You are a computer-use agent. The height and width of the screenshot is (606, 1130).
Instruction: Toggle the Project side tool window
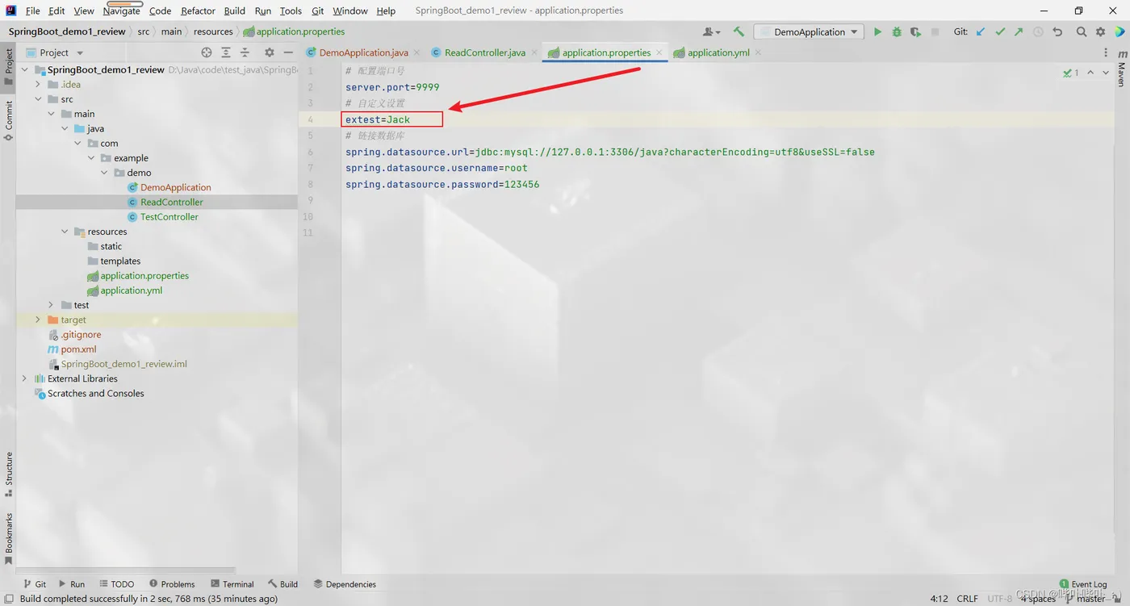[x=9, y=66]
